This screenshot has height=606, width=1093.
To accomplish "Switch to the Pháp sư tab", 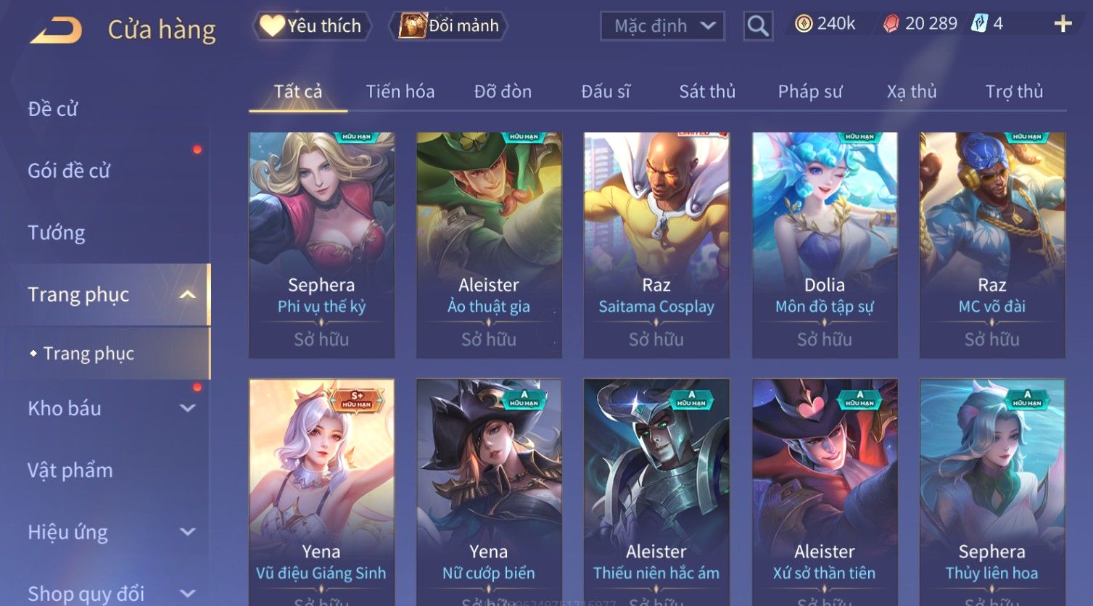I will click(x=810, y=91).
